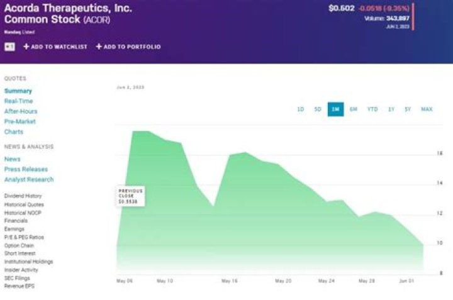
Task: Open Pre-Market quotes page
Action: [x=20, y=121]
